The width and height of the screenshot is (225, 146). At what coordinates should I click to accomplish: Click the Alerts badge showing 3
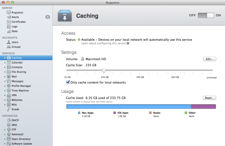[48, 17]
